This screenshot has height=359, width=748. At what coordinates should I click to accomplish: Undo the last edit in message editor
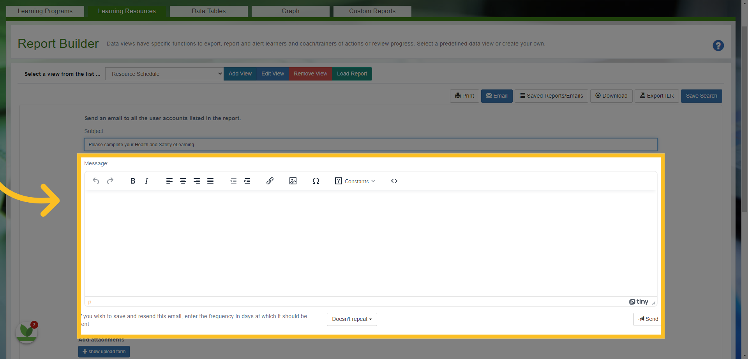(x=96, y=181)
